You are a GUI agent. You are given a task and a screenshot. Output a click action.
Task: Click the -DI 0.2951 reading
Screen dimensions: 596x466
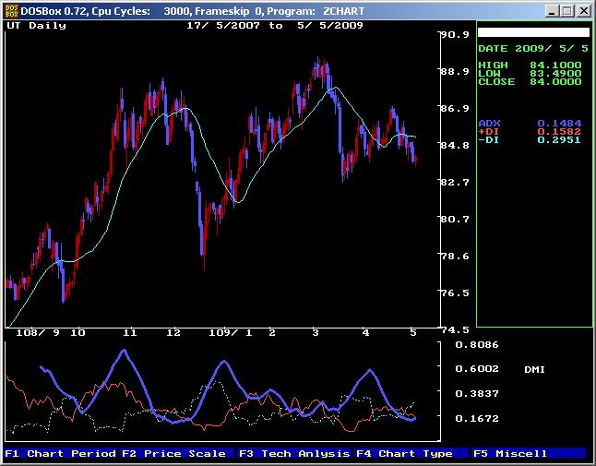click(x=530, y=140)
